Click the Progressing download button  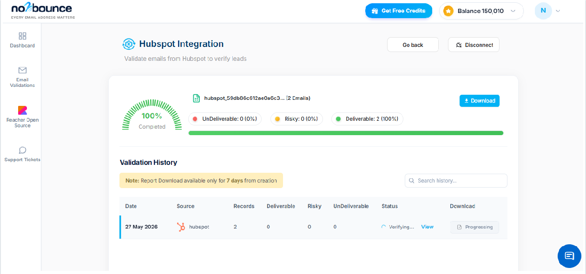click(474, 227)
